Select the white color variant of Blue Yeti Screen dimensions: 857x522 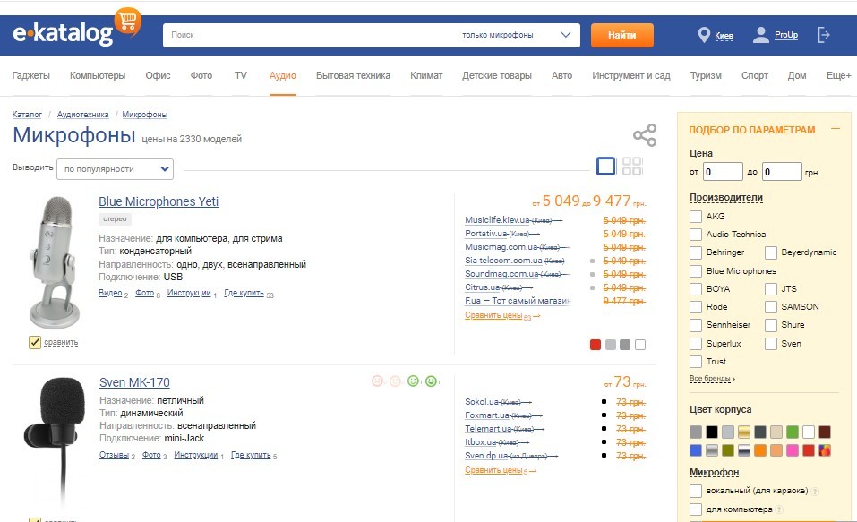point(640,345)
